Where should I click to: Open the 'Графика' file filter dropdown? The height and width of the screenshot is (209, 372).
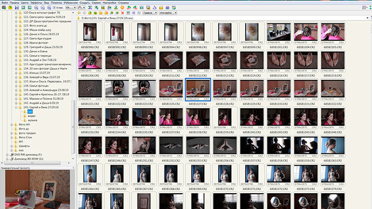pyautogui.click(x=150, y=13)
